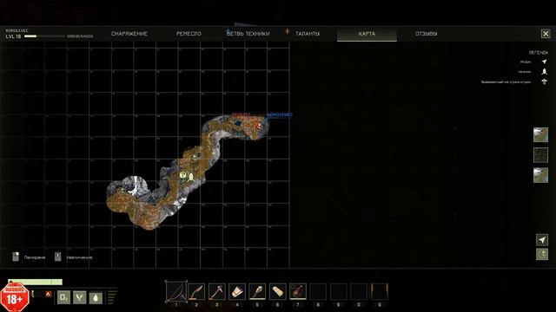Click the water drop status icon
The width and height of the screenshot is (556, 312).
(96, 297)
